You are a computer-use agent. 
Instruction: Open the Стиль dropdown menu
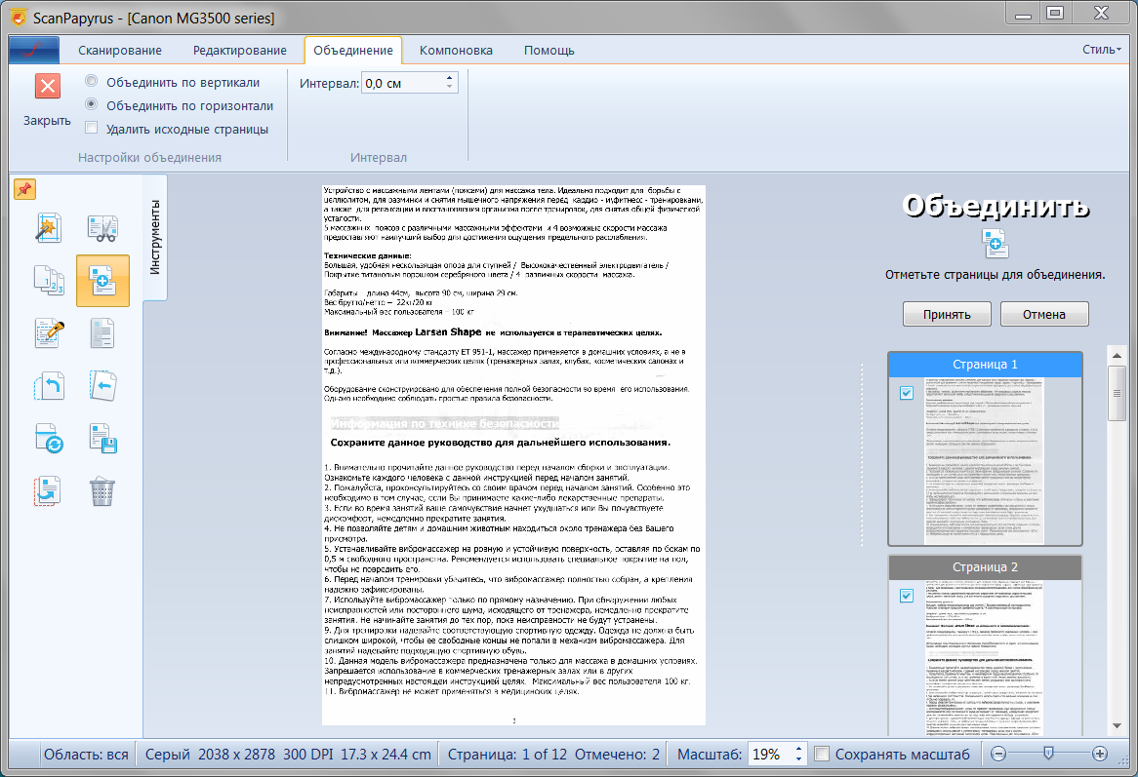coord(1101,50)
